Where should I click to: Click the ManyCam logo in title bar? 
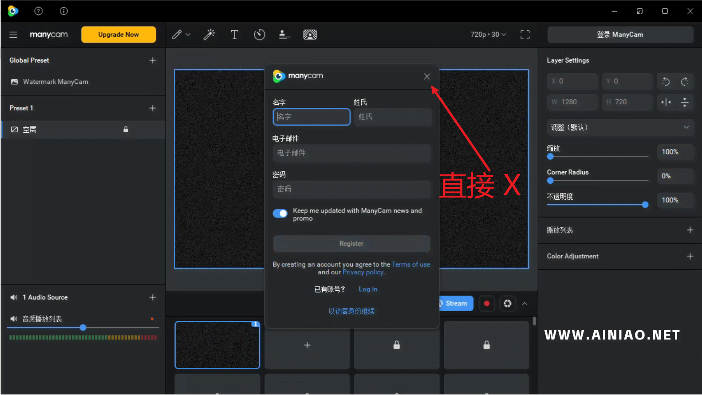tap(13, 11)
